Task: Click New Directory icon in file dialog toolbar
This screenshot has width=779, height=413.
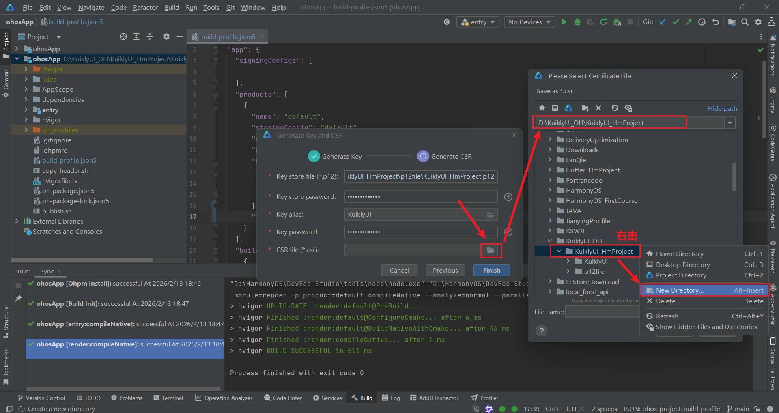Action: coord(585,108)
